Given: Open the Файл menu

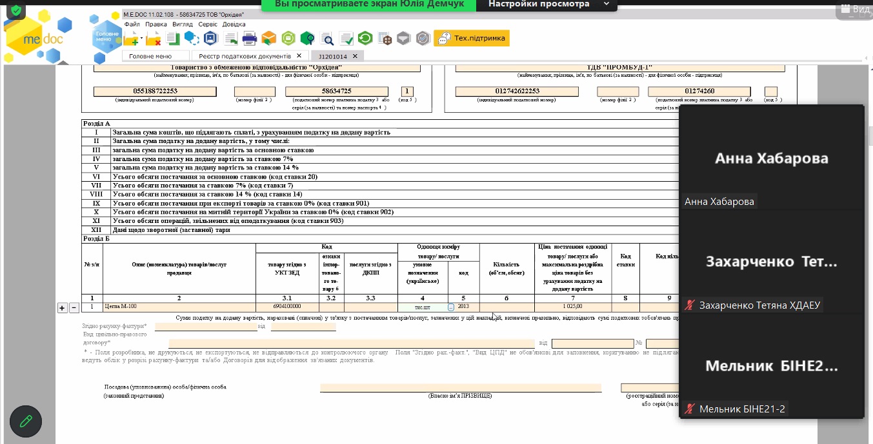Looking at the screenshot, I should [x=132, y=24].
